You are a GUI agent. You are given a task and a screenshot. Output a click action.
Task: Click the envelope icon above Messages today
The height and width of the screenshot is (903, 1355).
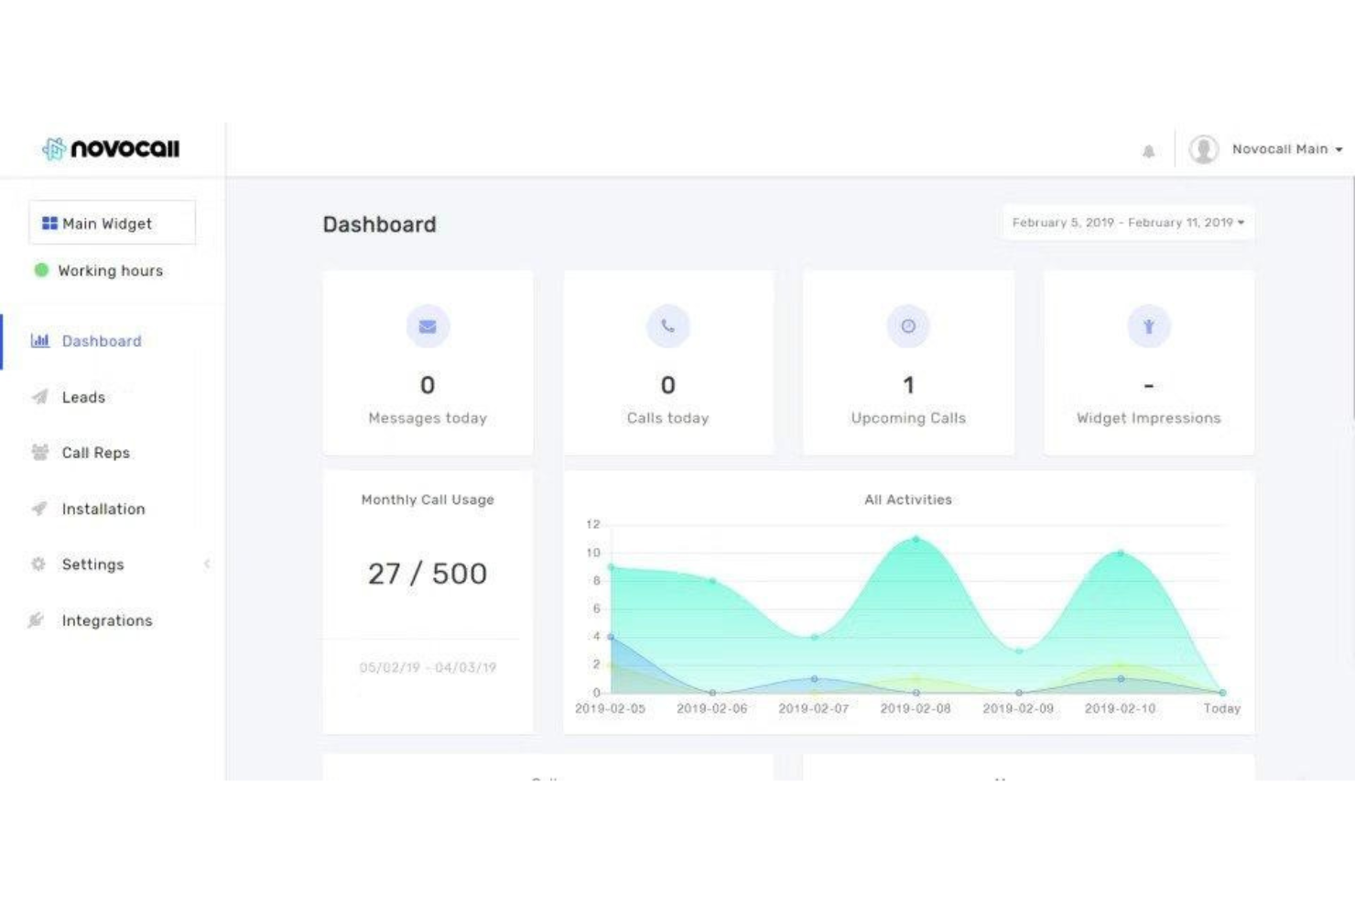[428, 325]
